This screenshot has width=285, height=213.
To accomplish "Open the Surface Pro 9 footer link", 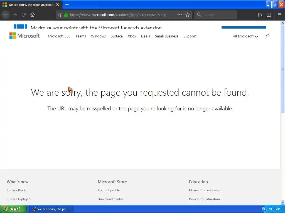I will [x=16, y=190].
